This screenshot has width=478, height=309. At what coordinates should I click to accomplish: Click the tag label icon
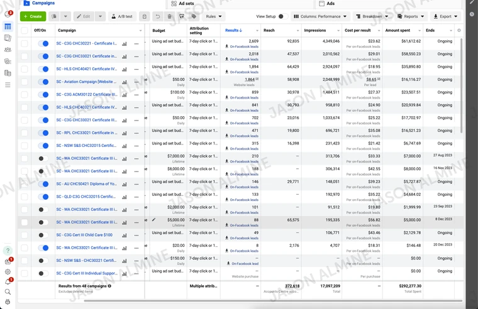(194, 16)
